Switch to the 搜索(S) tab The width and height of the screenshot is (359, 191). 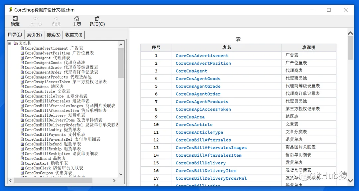click(53, 35)
